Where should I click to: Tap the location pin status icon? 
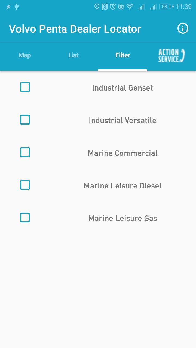coord(97,7)
